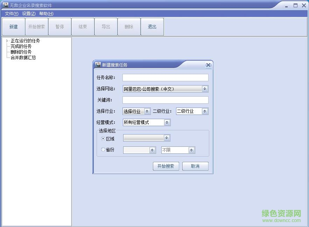Click the 新建 toolbar button to create a task
Screen dimensions: 309x227
[13, 27]
